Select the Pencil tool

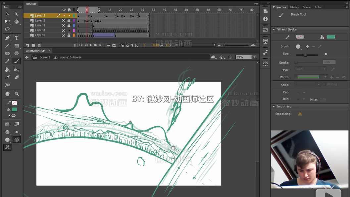(7, 61)
